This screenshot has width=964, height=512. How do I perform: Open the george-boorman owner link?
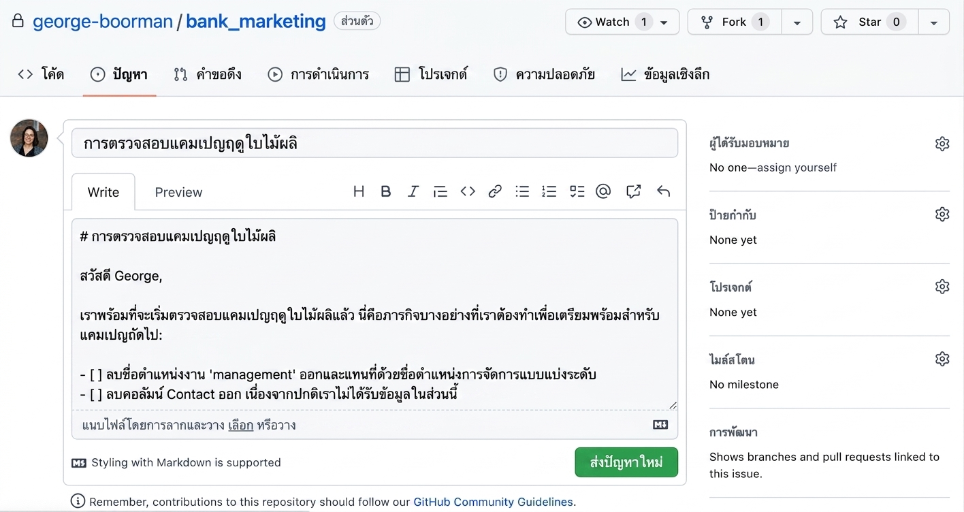[x=103, y=22]
